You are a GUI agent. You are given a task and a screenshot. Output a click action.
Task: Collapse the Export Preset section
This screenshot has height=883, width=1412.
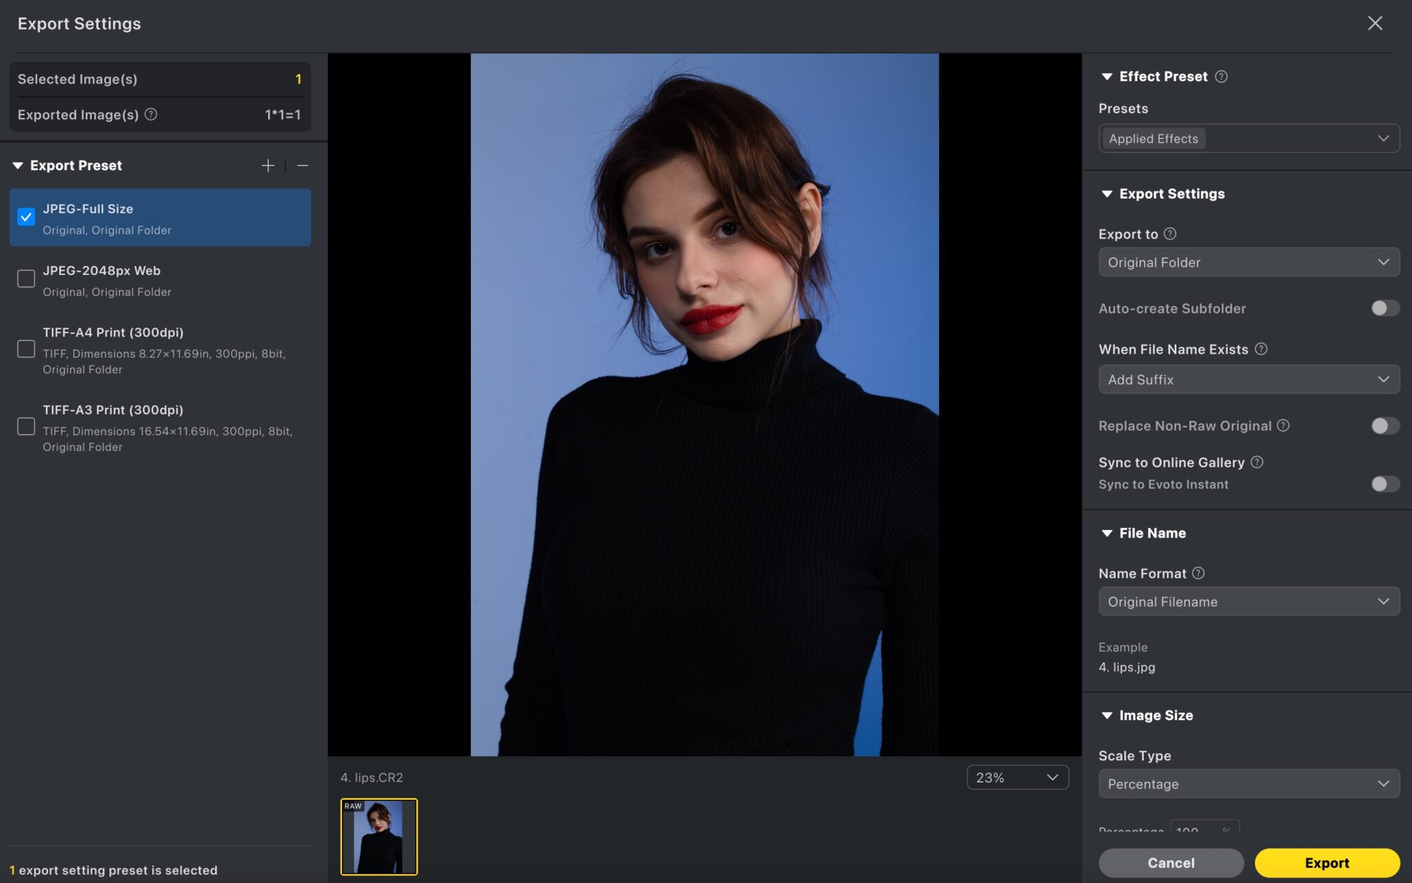click(x=18, y=165)
